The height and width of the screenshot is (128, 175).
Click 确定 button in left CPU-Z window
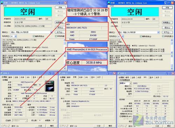(x=52, y=126)
